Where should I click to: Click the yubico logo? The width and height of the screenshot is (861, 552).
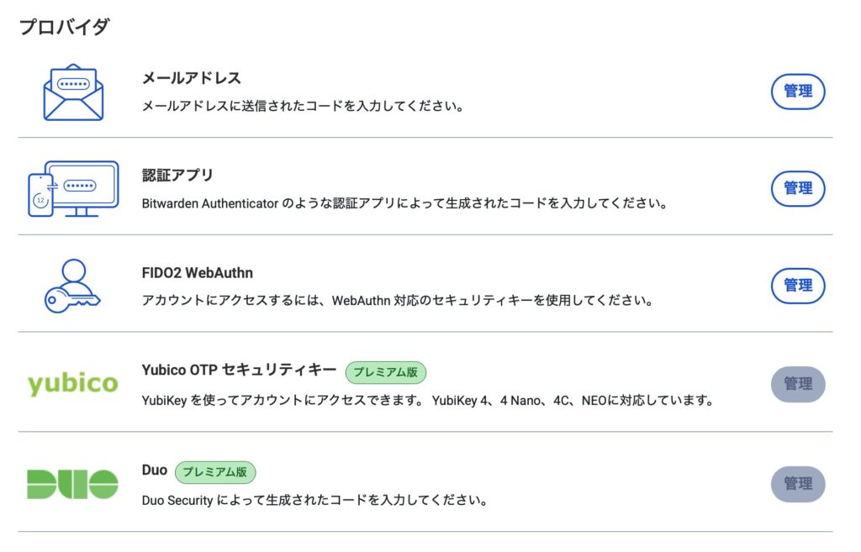[x=73, y=383]
